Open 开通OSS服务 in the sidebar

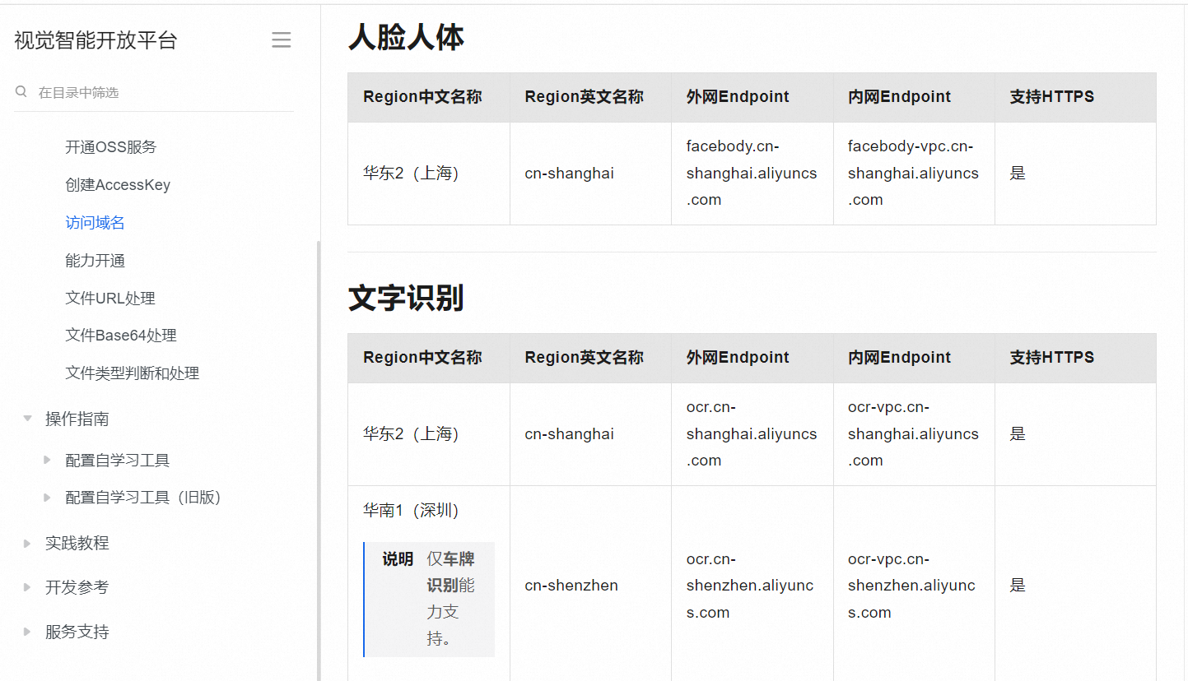click(111, 147)
